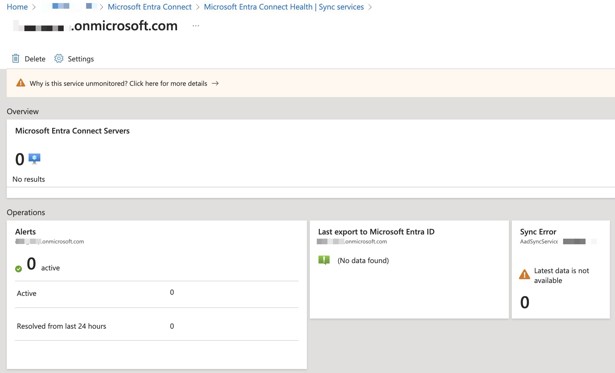Click the AadSyncService subtitle in Sync Error
Screen dimensions: 615x373
pyautogui.click(x=539, y=241)
